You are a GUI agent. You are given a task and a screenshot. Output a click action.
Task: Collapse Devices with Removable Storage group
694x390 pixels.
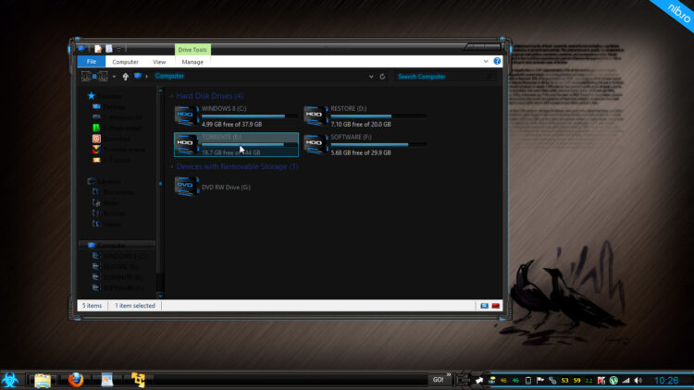coord(172,167)
